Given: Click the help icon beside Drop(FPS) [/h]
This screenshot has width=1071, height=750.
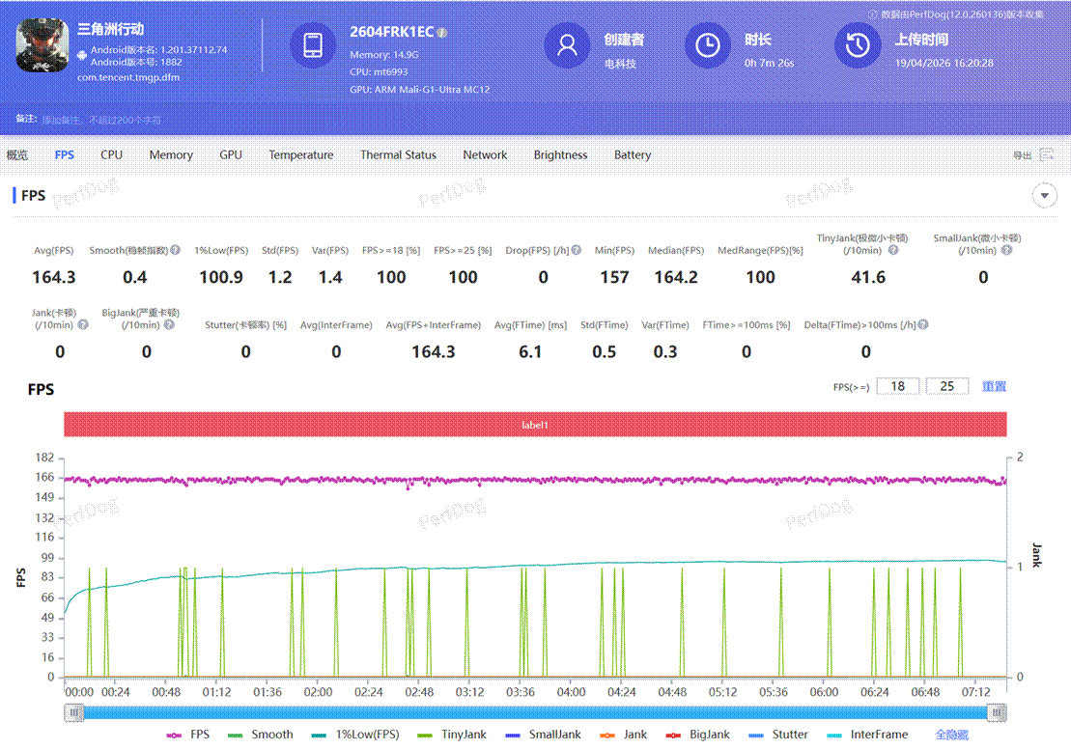Looking at the screenshot, I should pyautogui.click(x=576, y=250).
